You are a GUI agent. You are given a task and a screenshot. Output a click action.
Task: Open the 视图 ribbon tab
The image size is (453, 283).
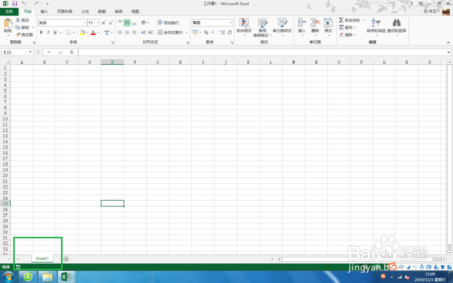(135, 11)
